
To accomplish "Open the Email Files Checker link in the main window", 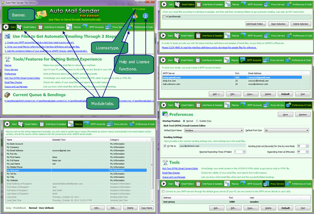I will pyautogui.click(x=13, y=82).
